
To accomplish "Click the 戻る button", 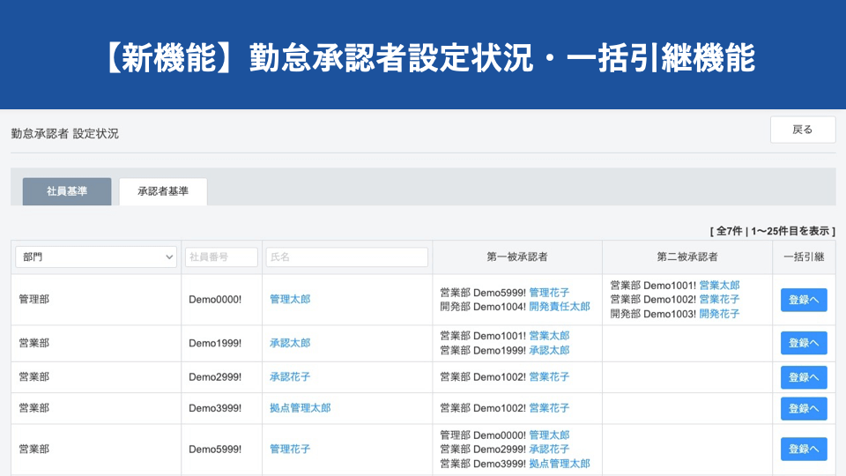I will point(802,130).
